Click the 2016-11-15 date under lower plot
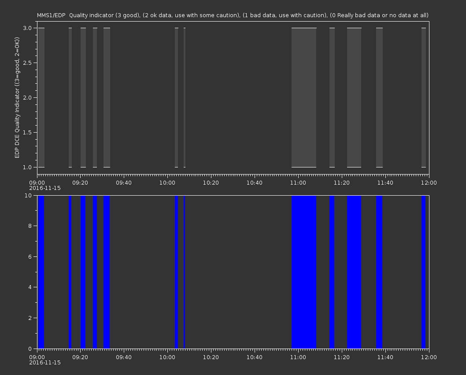This screenshot has height=375, width=466. pos(45,363)
